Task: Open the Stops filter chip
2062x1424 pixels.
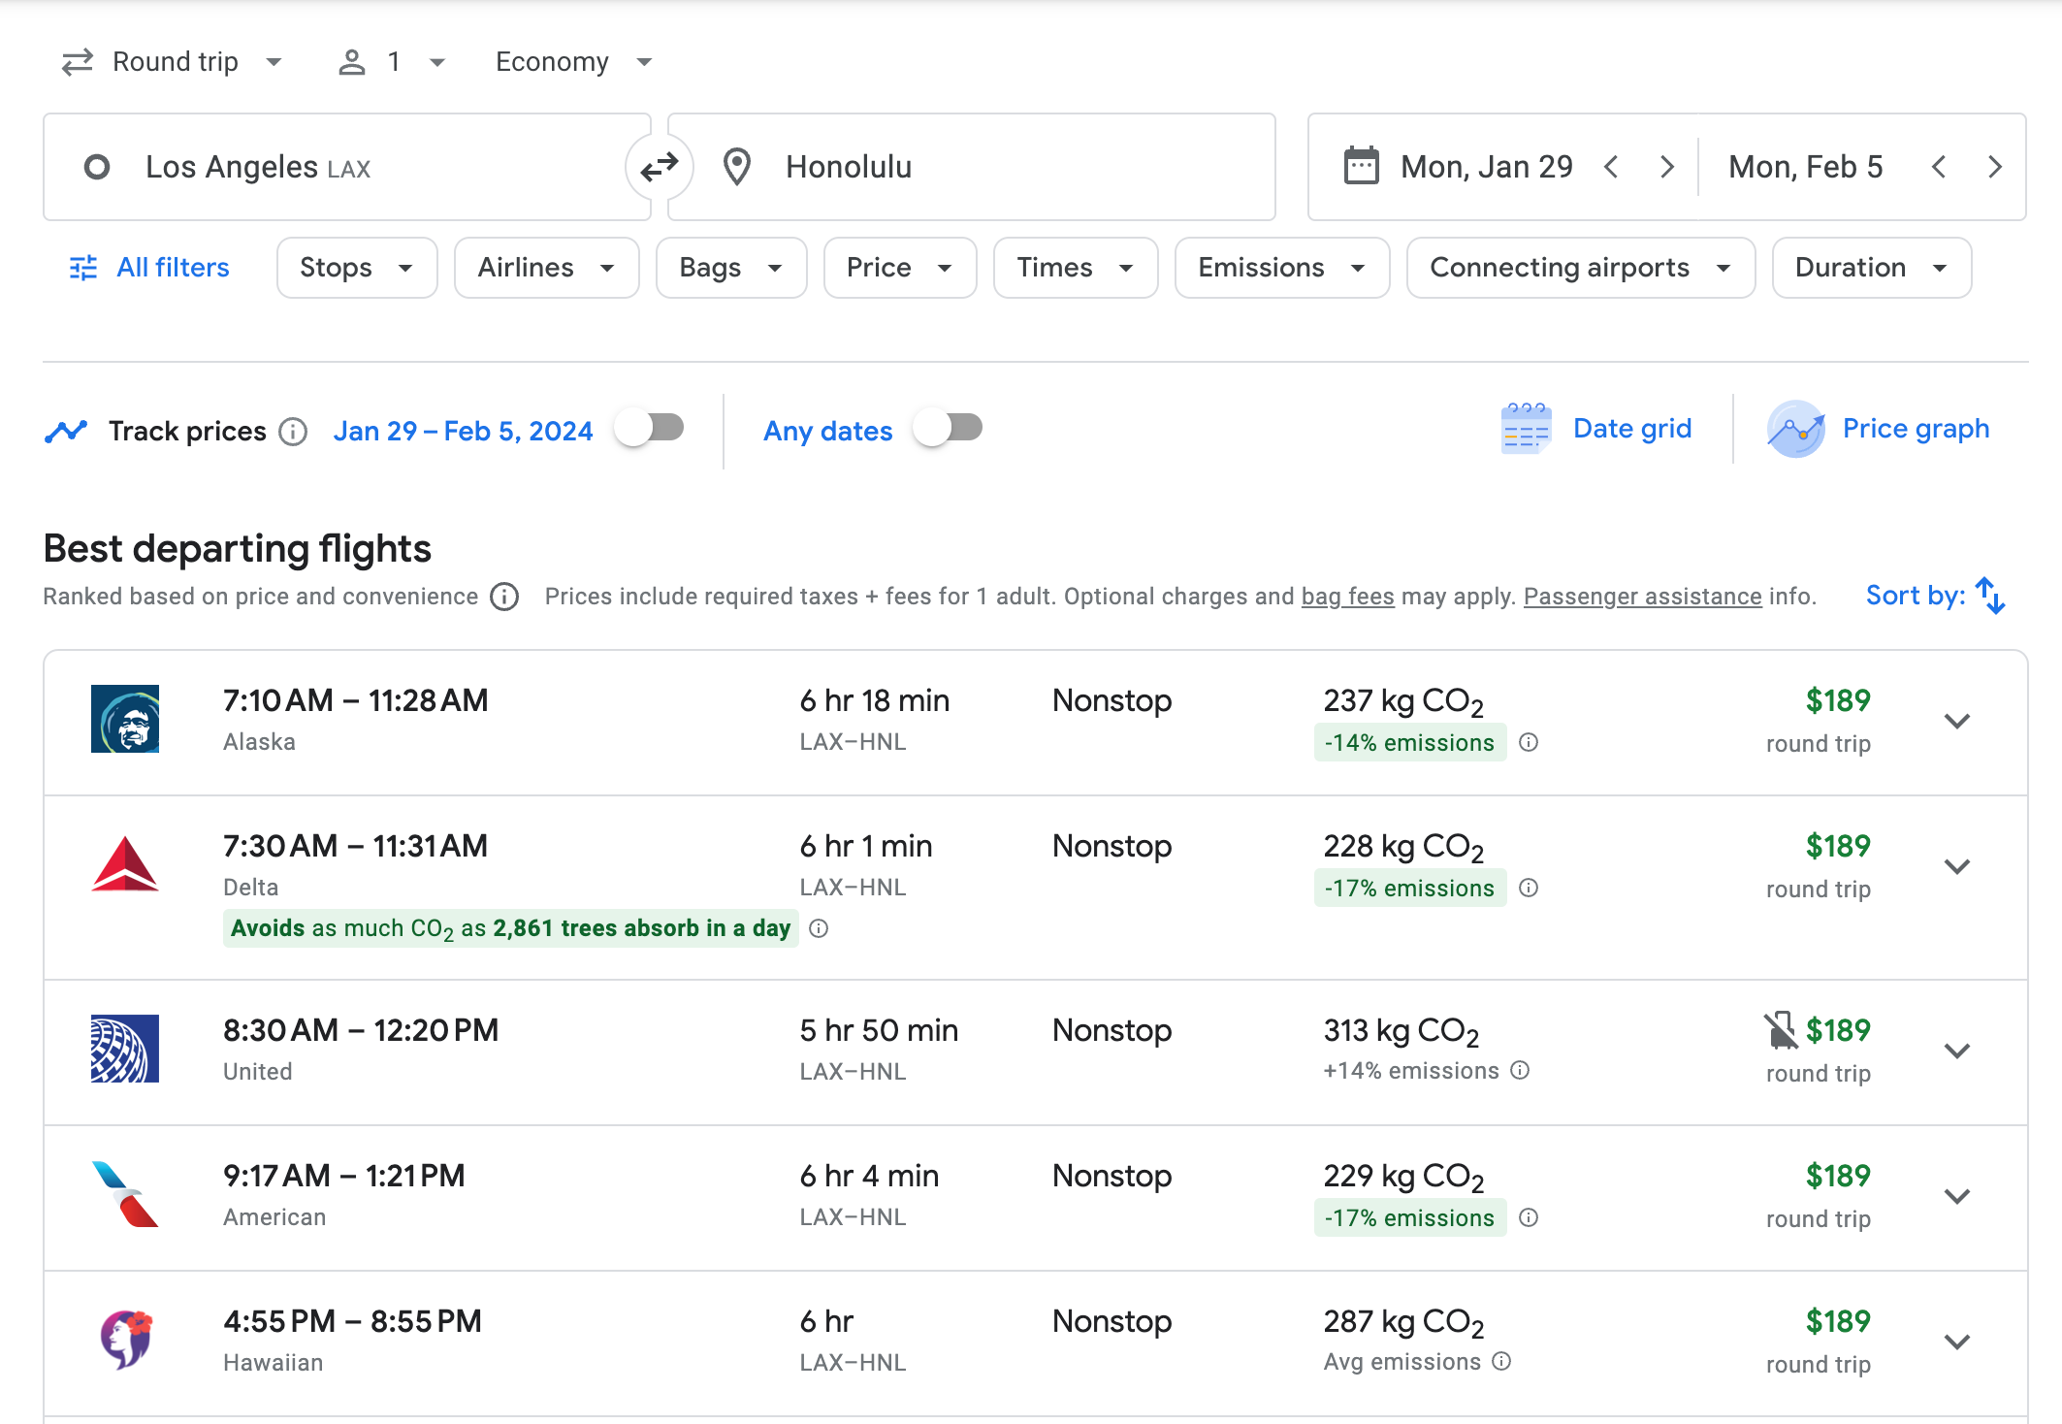Action: pos(356,268)
